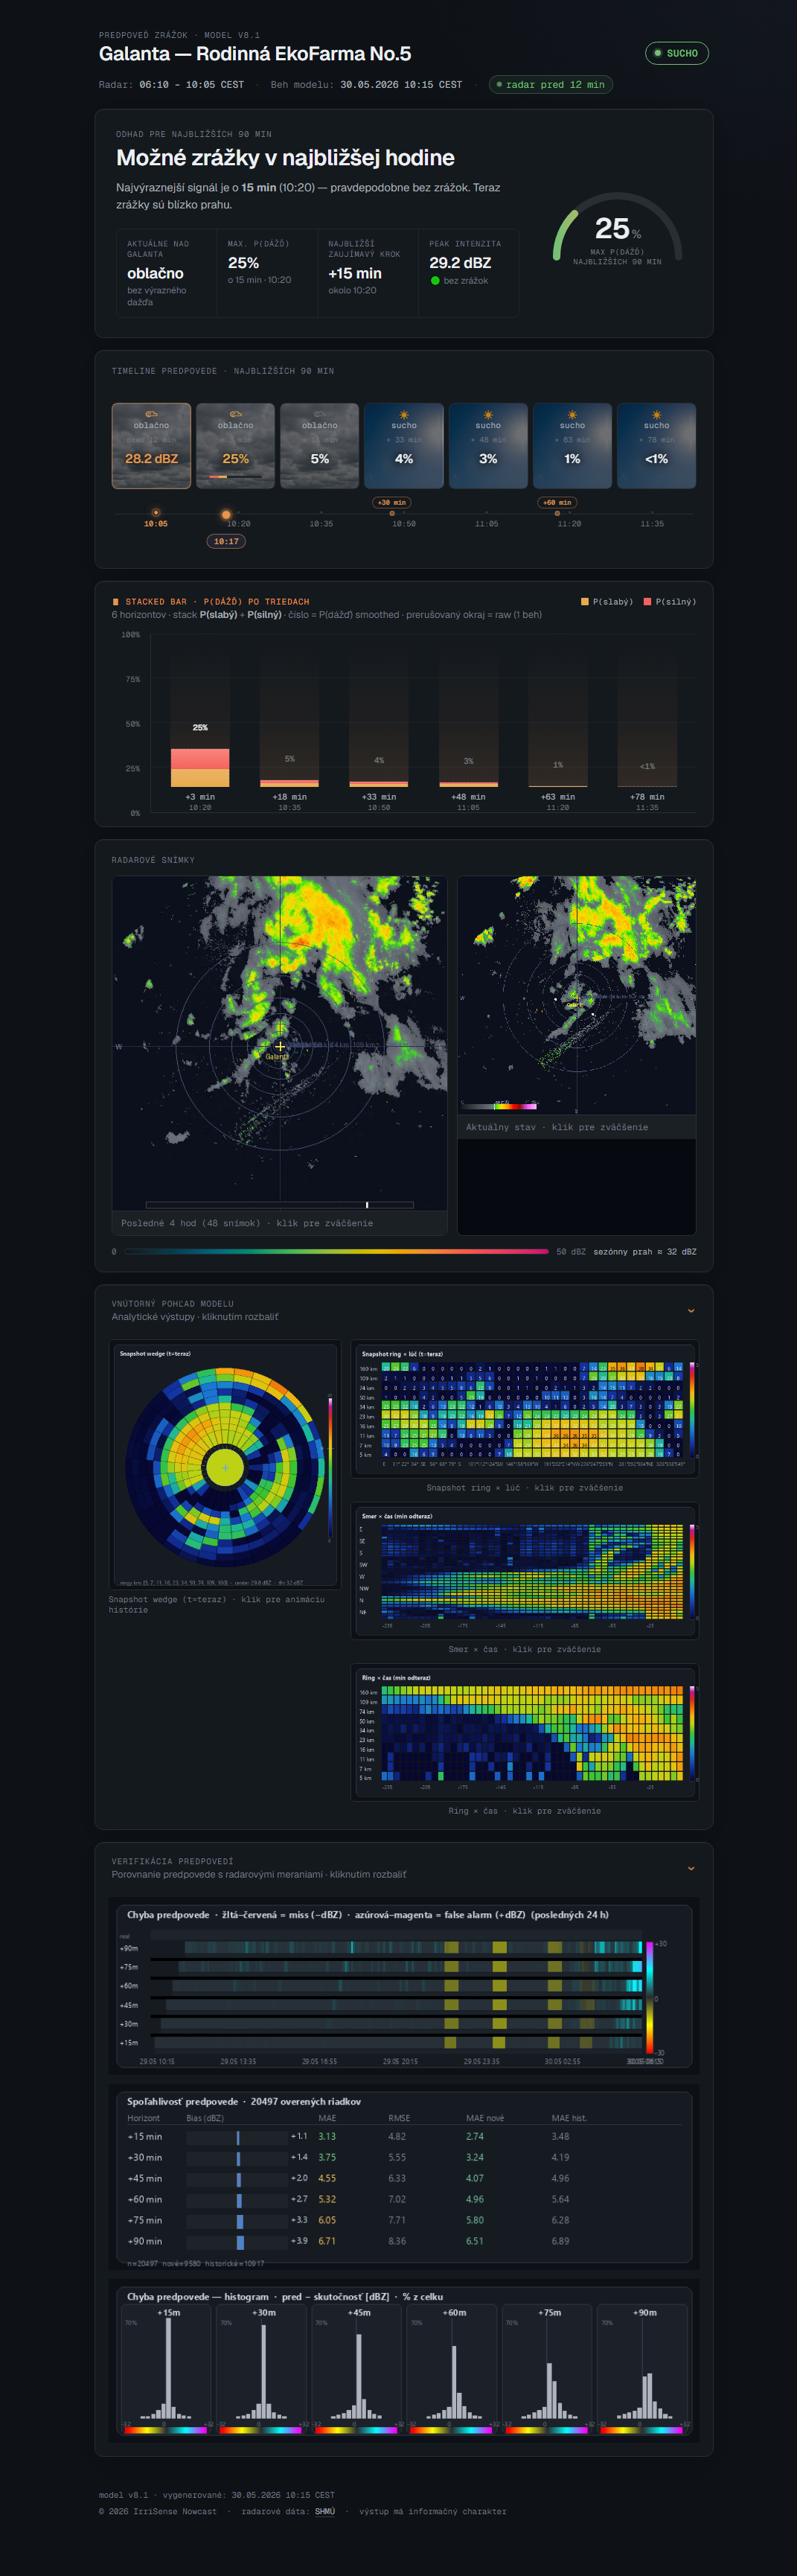Screen dimensions: 797x2576
Task: Click the +33 min stacked bar (4%)
Action: point(378,784)
